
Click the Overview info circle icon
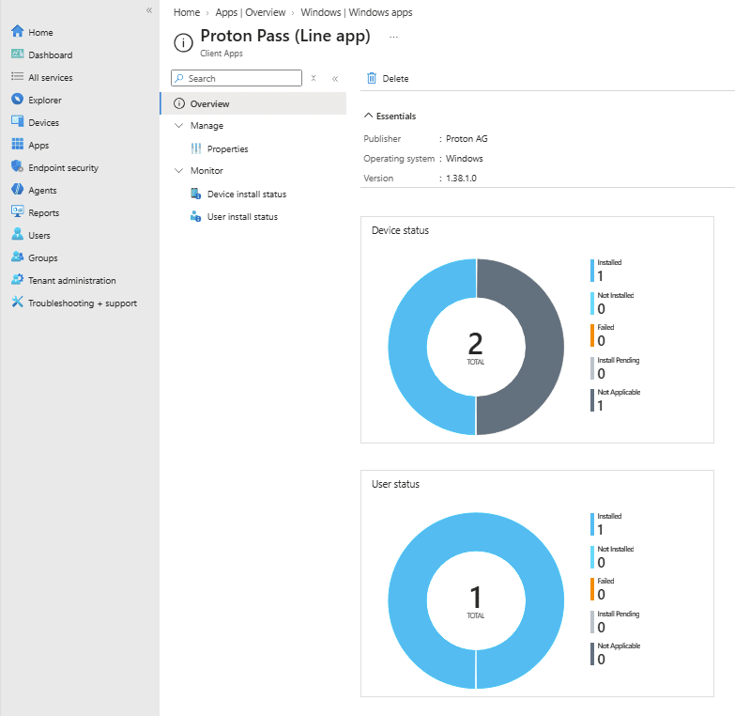(x=179, y=103)
